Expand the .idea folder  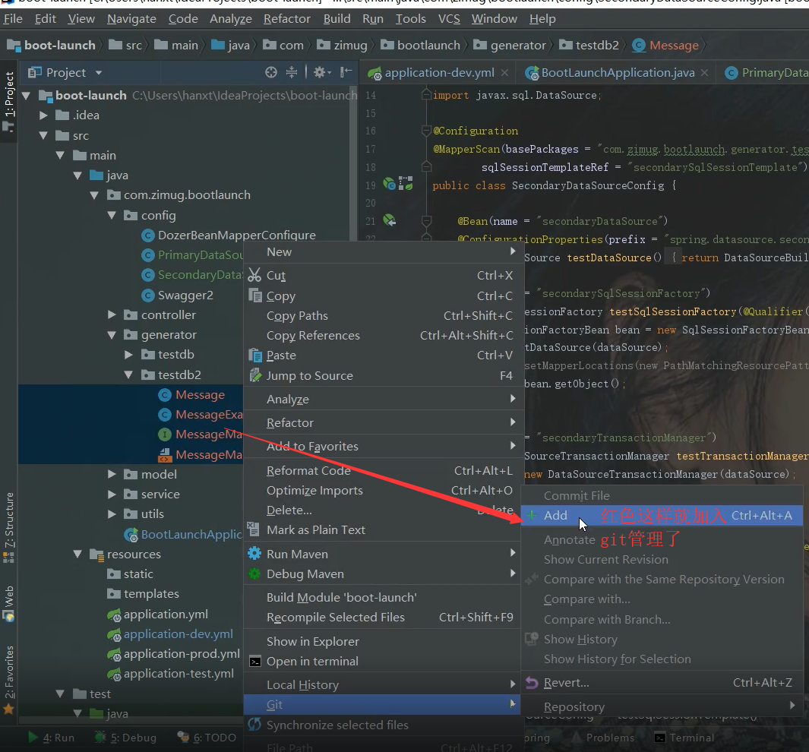pyautogui.click(x=44, y=115)
